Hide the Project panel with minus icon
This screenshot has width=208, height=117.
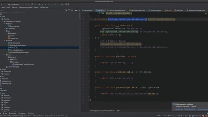pos(79,10)
